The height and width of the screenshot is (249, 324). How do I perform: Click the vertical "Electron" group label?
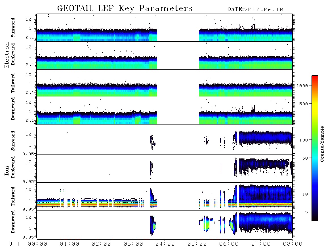[7, 55]
